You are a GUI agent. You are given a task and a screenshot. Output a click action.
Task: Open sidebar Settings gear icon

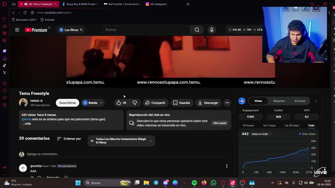(4, 105)
